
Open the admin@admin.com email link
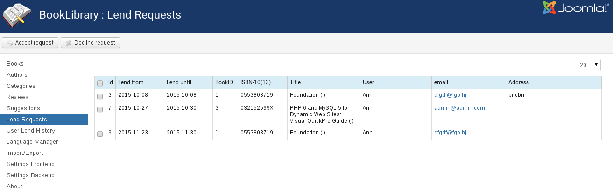pyautogui.click(x=459, y=108)
